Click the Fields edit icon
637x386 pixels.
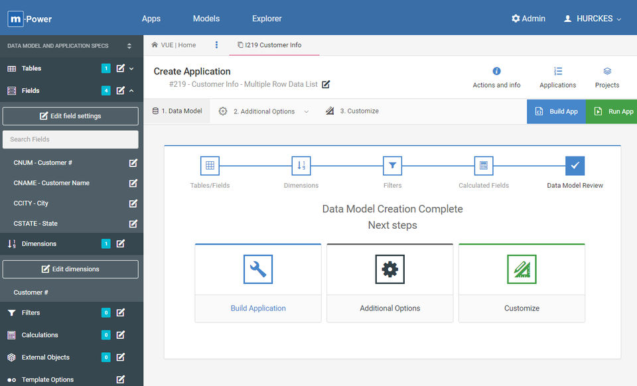[x=120, y=90]
